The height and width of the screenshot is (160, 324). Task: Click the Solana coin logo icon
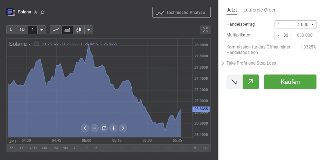pyautogui.click(x=11, y=12)
